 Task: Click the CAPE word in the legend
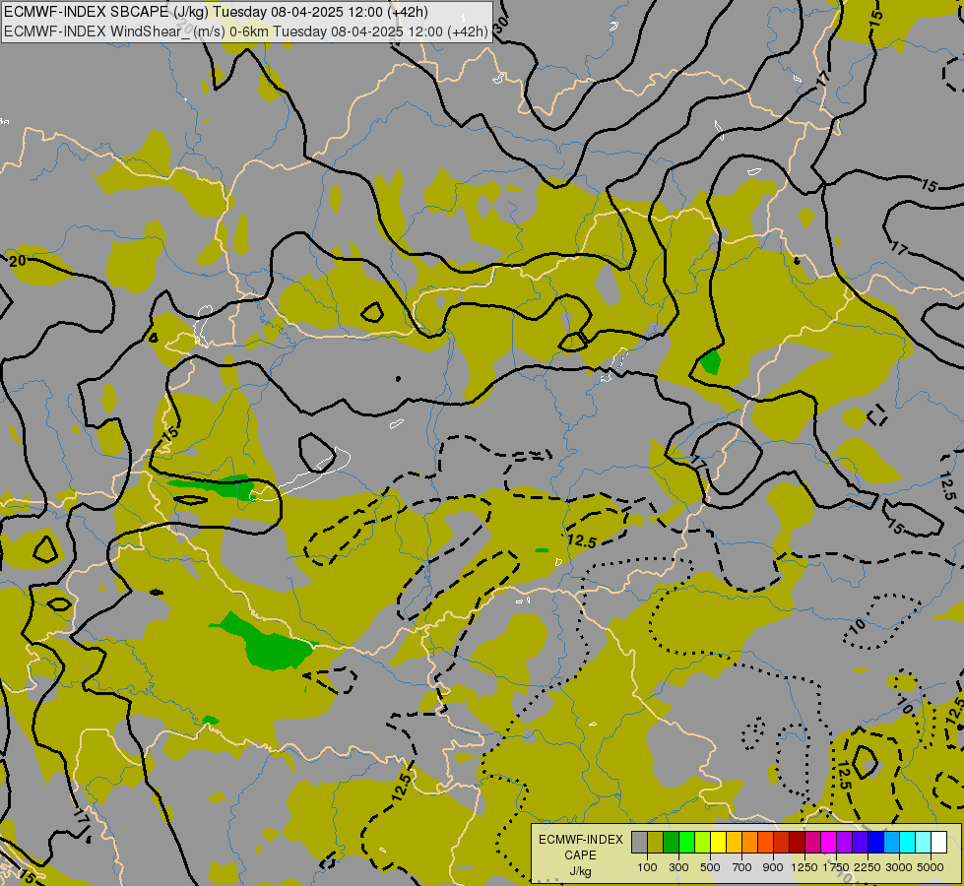click(580, 855)
